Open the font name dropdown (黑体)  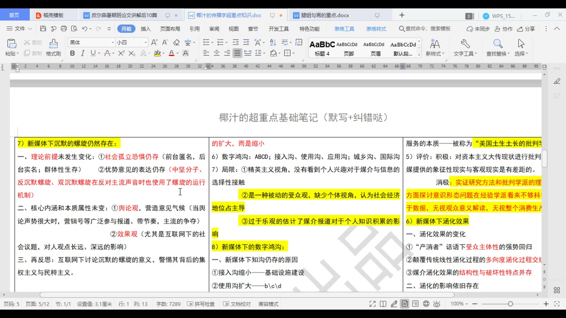(x=112, y=42)
